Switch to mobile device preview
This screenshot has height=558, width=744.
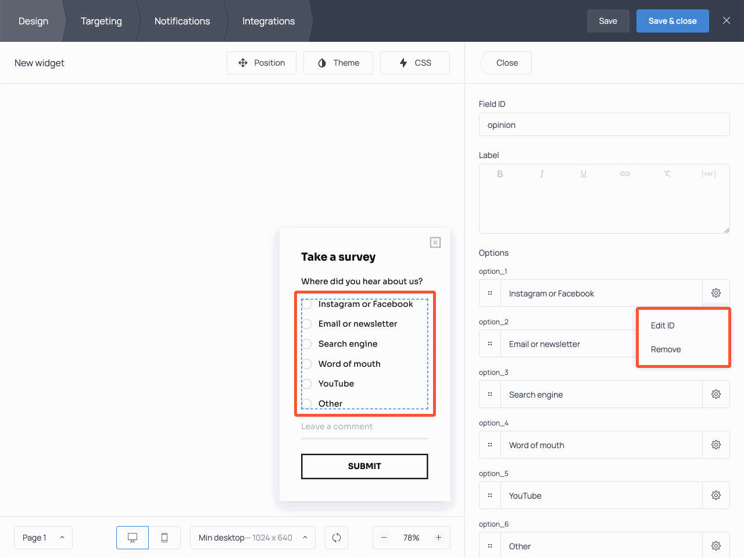(x=164, y=538)
